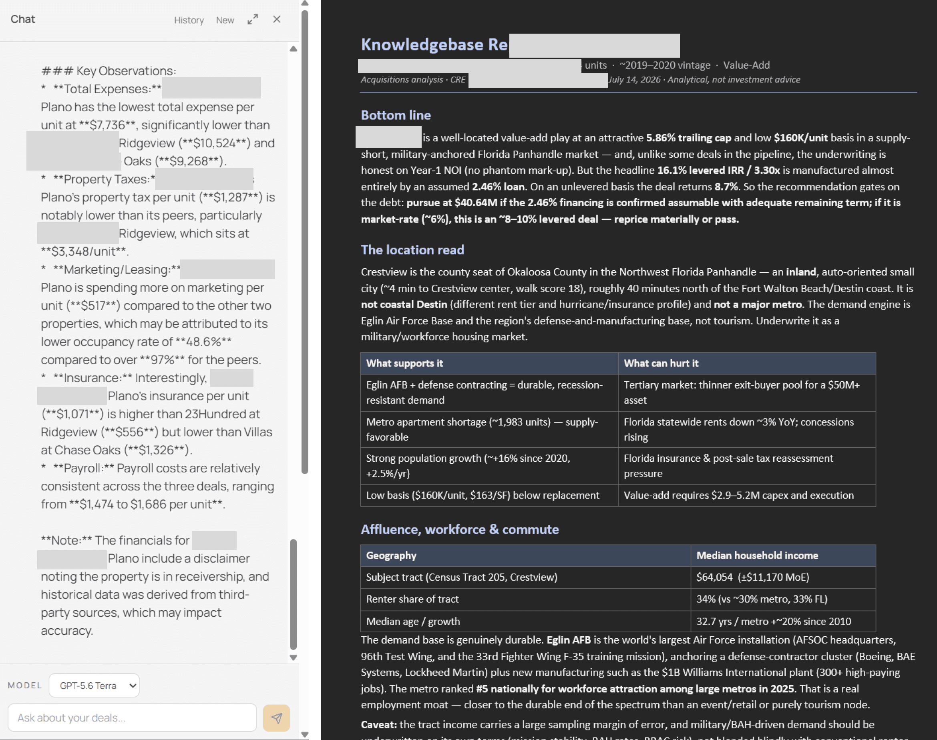Click '**Note:** The financials for' text
Viewport: 937px width, 740px height.
115,540
